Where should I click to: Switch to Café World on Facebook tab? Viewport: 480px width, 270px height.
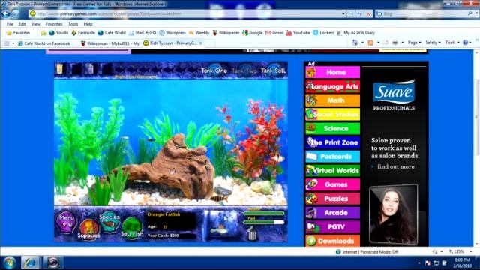(47, 43)
